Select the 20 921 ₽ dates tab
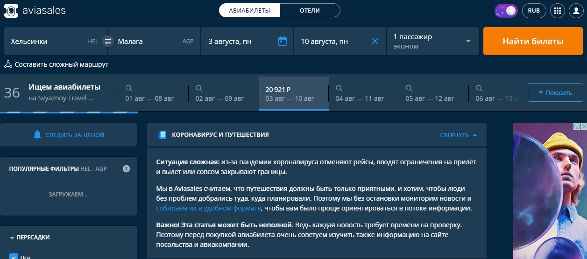The width and height of the screenshot is (587, 259). pos(294,93)
